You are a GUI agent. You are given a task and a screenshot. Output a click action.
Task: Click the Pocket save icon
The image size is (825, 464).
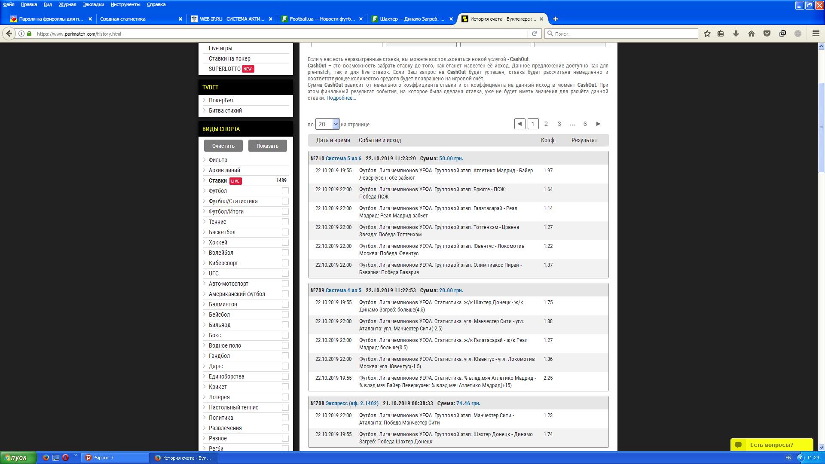click(x=767, y=34)
